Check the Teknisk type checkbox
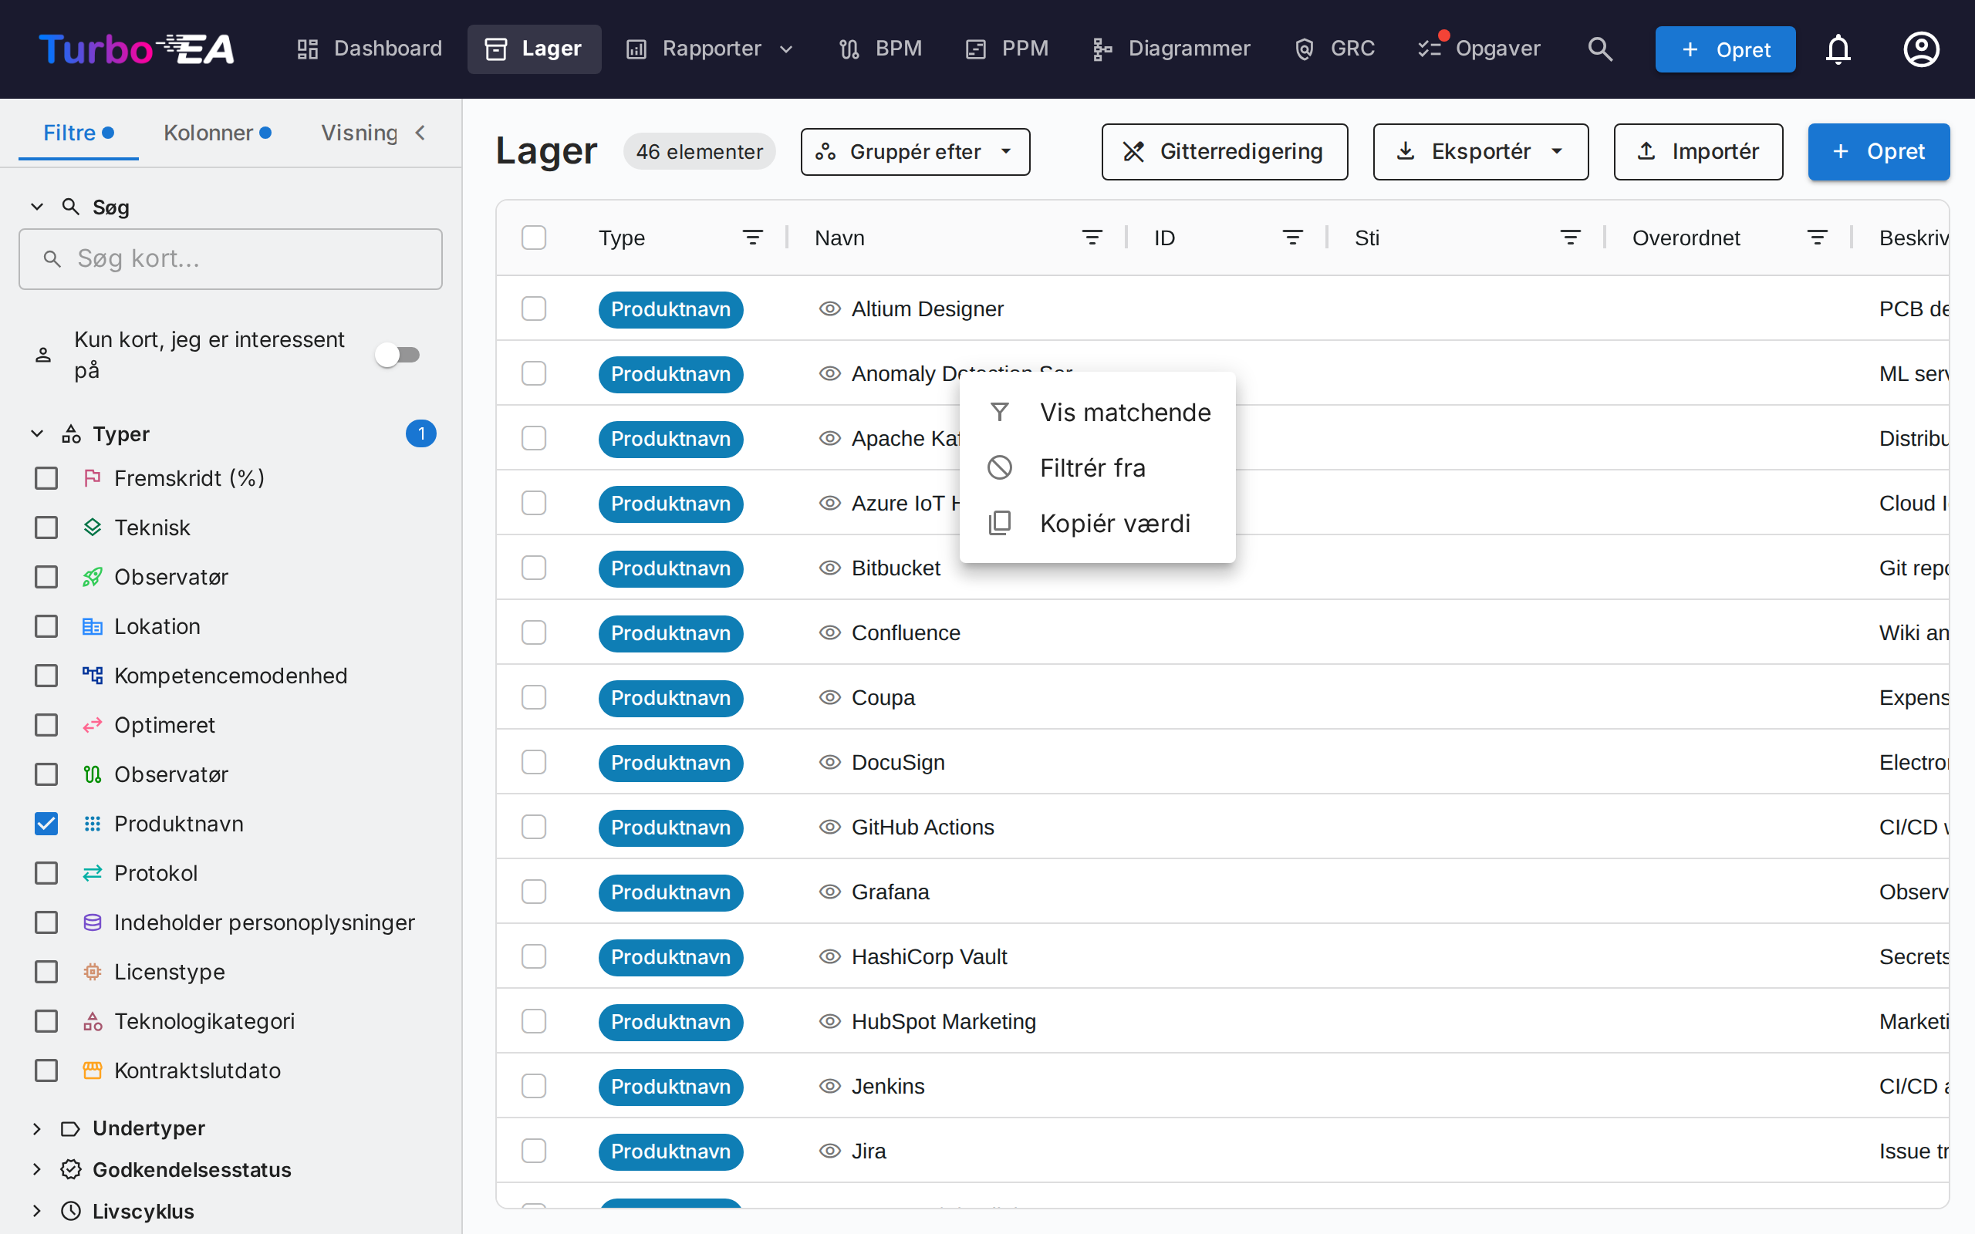The image size is (1975, 1234). pos(46,528)
